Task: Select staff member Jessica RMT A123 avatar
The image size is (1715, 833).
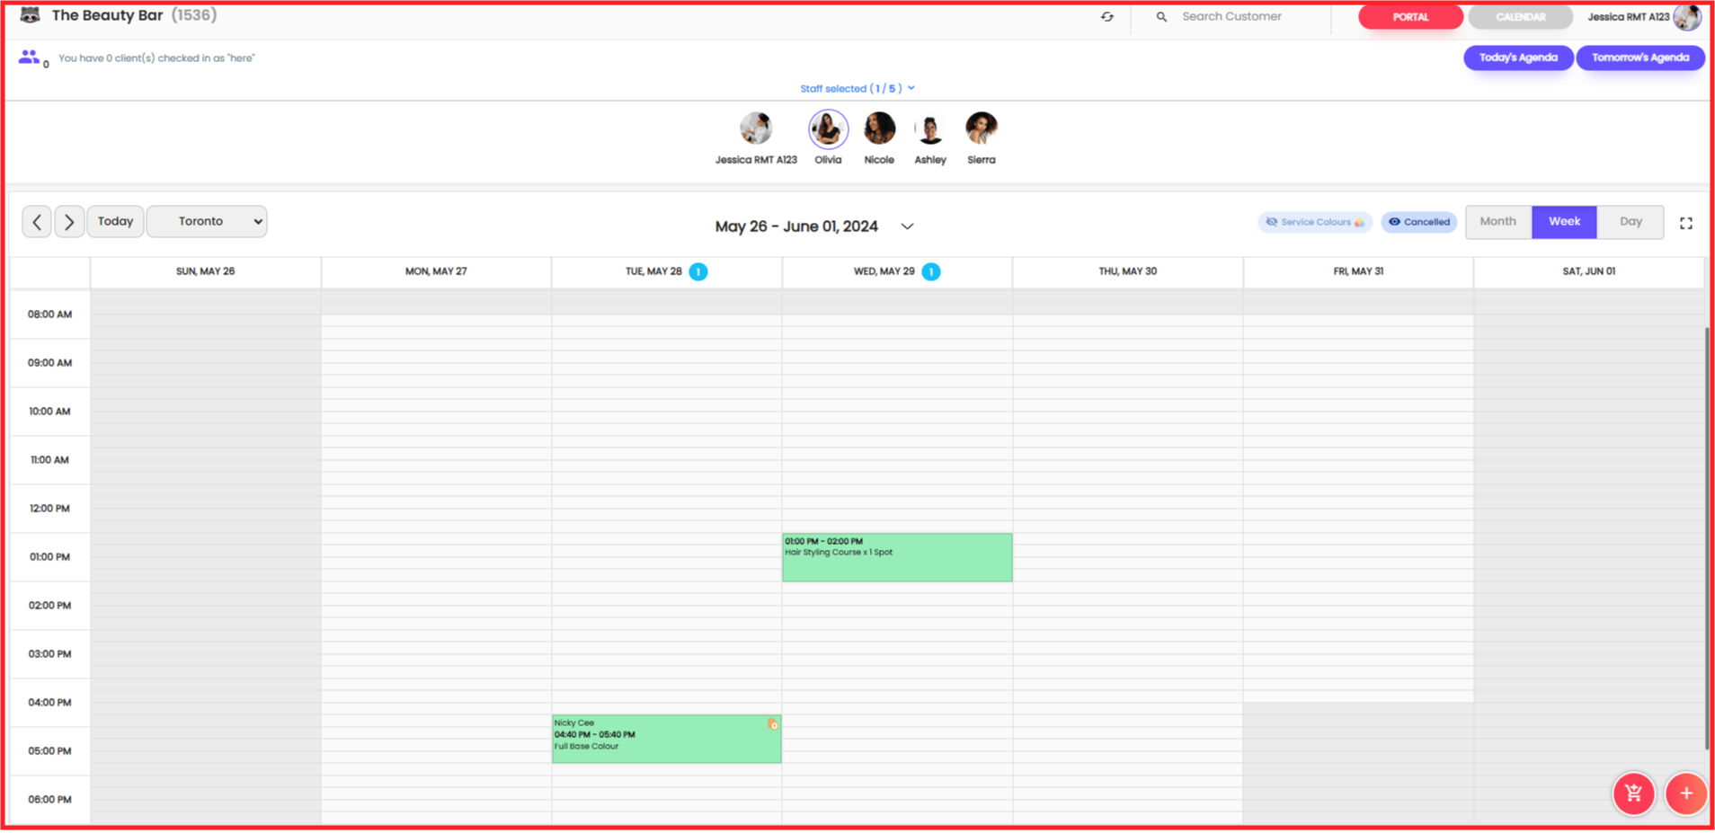Action: [756, 128]
